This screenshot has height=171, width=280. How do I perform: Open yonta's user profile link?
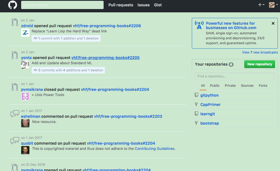pos(26,58)
